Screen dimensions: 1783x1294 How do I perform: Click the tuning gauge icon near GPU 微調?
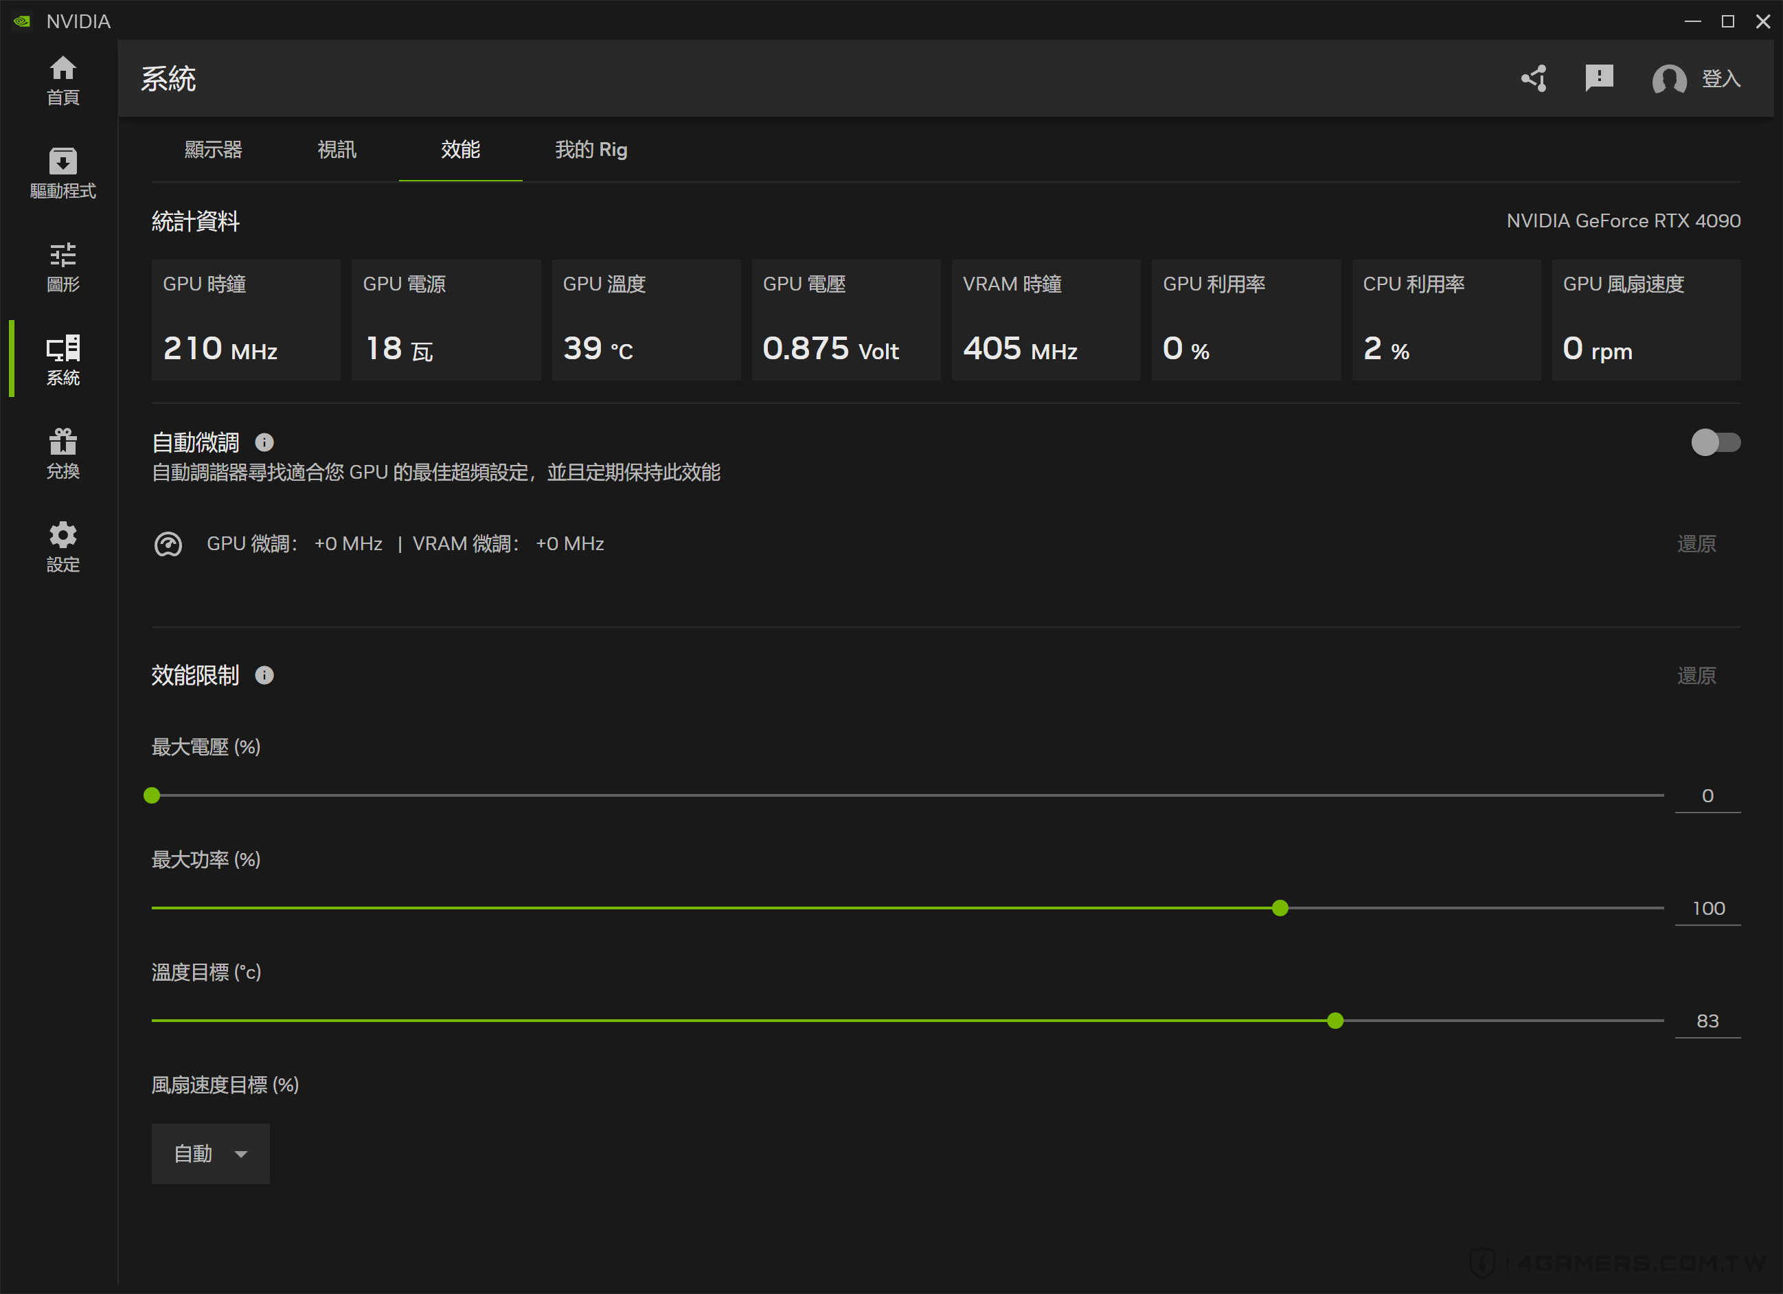(168, 544)
